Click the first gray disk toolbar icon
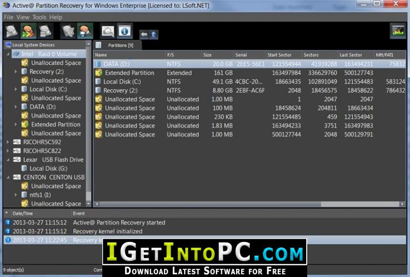 [x=12, y=31]
